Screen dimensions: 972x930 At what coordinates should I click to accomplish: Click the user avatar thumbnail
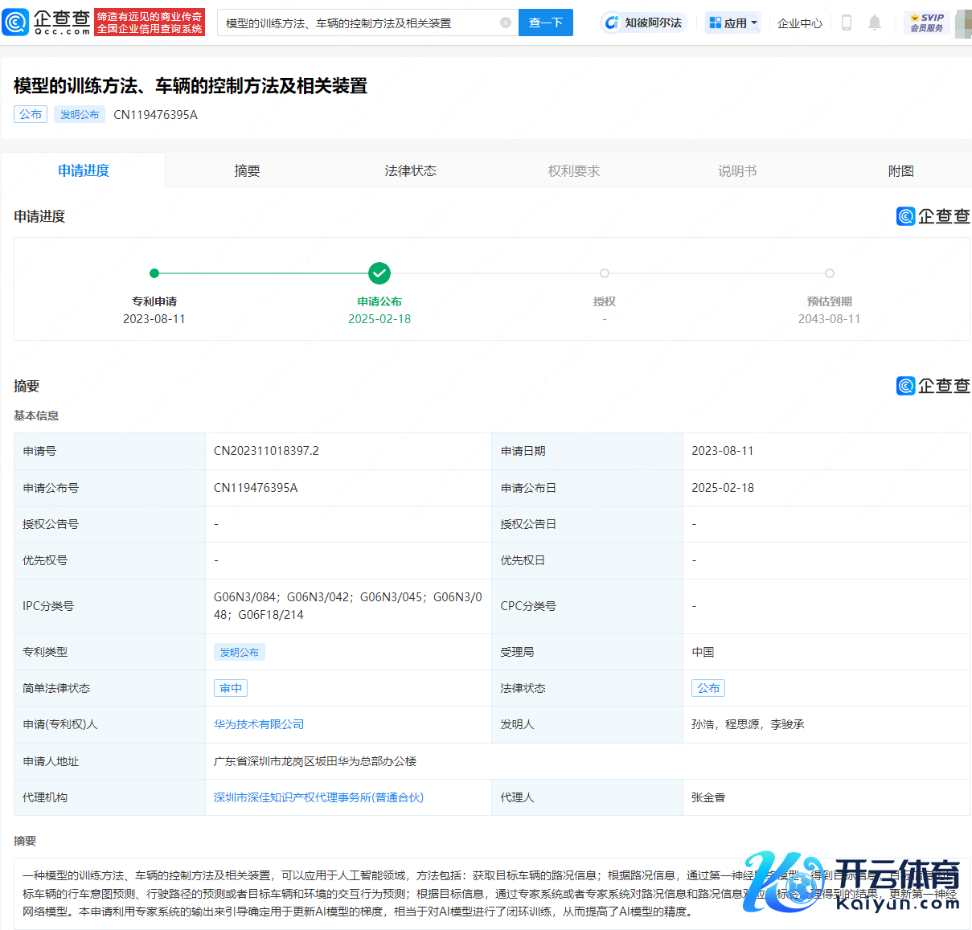962,23
